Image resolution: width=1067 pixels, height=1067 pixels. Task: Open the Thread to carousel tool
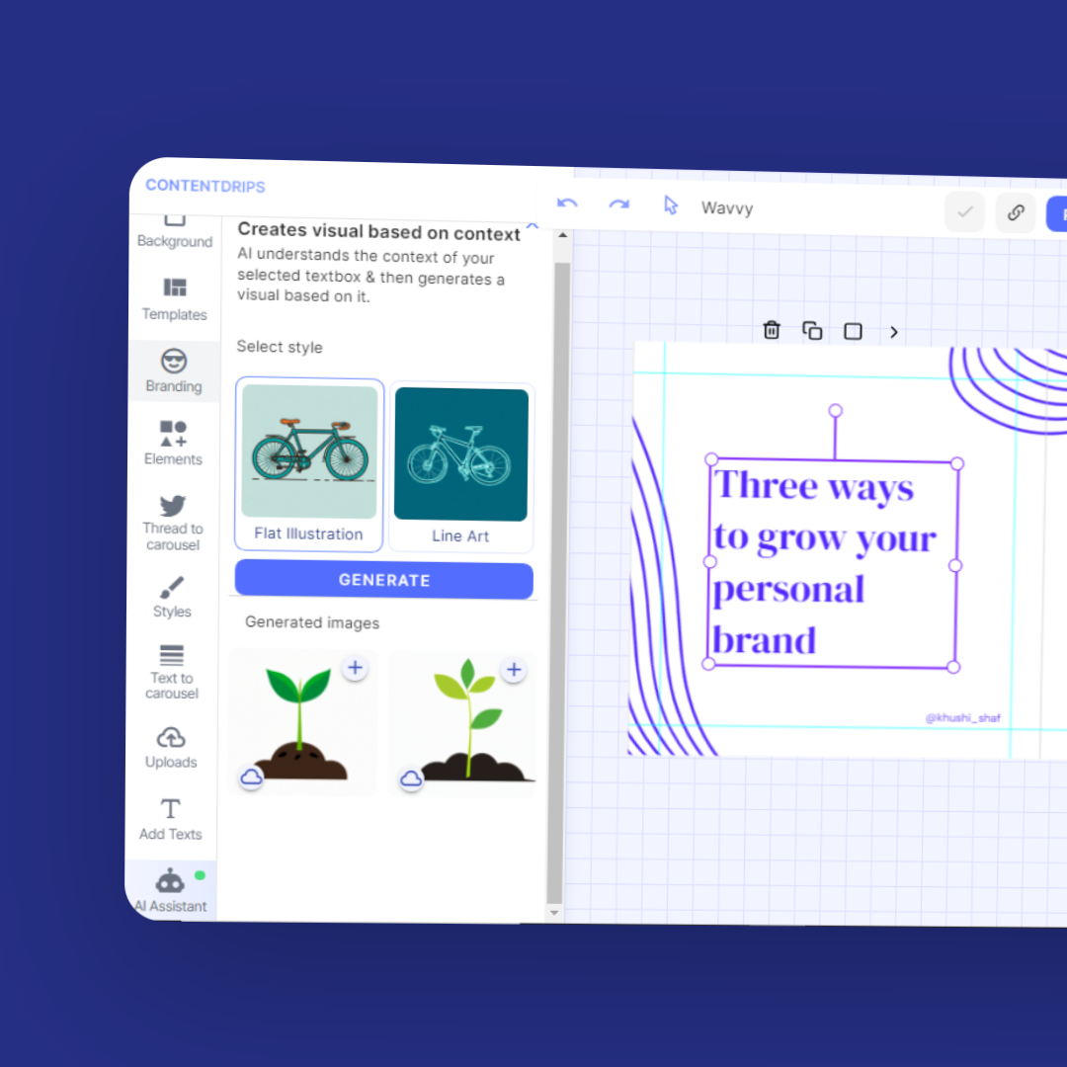172,522
